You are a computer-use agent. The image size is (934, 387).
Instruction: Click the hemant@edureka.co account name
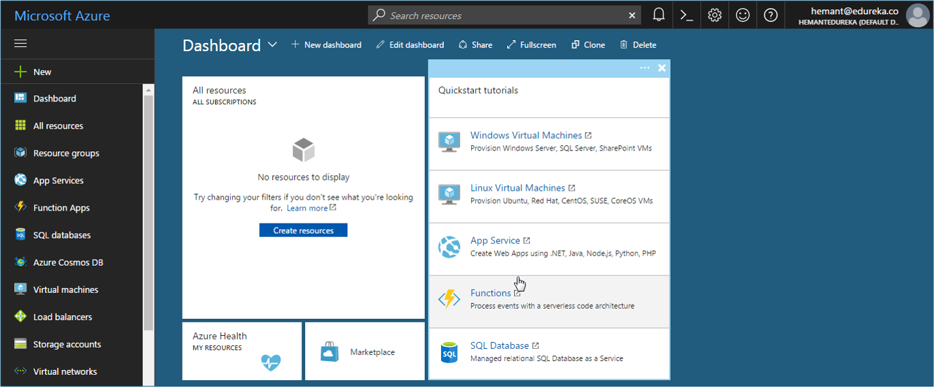coord(855,11)
